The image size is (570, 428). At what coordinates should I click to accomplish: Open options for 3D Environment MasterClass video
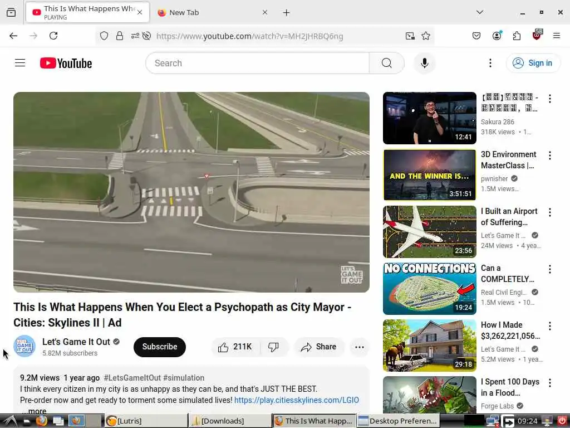549,155
